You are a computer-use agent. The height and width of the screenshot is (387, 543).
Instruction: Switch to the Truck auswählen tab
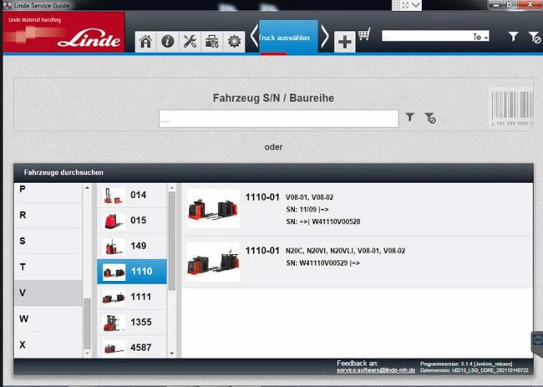tap(288, 38)
